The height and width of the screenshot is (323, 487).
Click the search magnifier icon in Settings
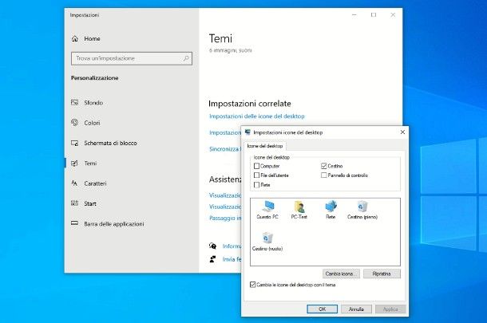tap(186, 58)
